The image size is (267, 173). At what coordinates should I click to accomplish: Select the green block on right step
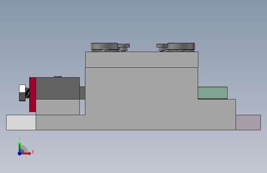[x=212, y=93]
